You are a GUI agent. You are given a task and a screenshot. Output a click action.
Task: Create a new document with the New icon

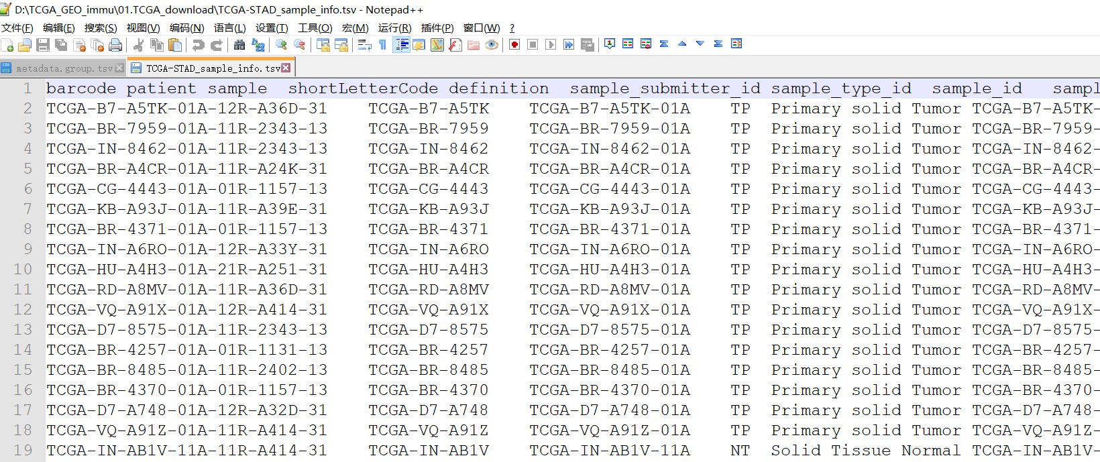[7, 45]
